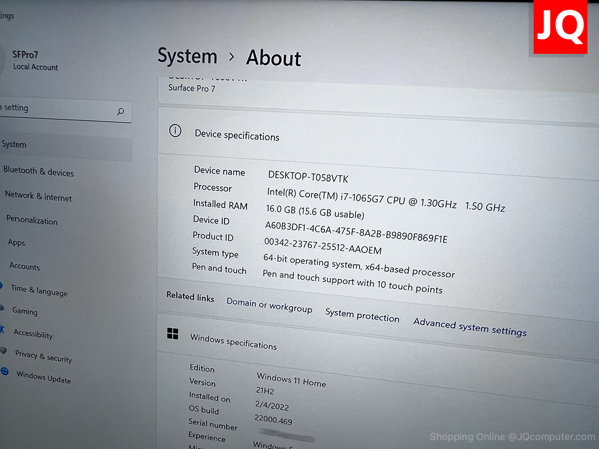Click the Find a setting search box

65,110
